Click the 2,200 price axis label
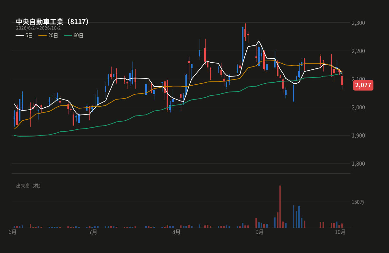389x253 pixels. coord(358,51)
